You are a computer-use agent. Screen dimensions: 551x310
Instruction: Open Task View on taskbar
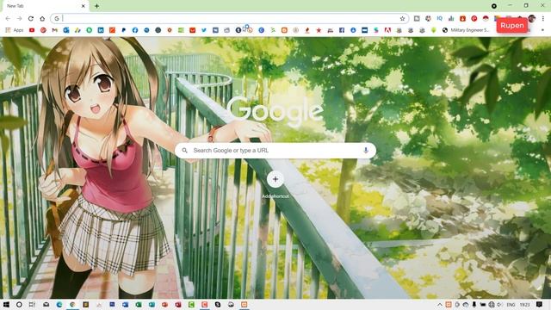pyautogui.click(x=32, y=304)
